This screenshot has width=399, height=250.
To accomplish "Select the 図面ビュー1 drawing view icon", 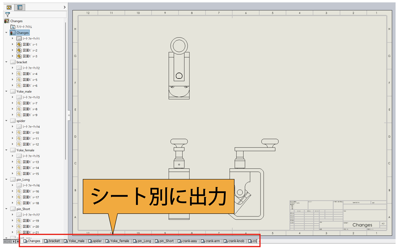I will pos(19,44).
